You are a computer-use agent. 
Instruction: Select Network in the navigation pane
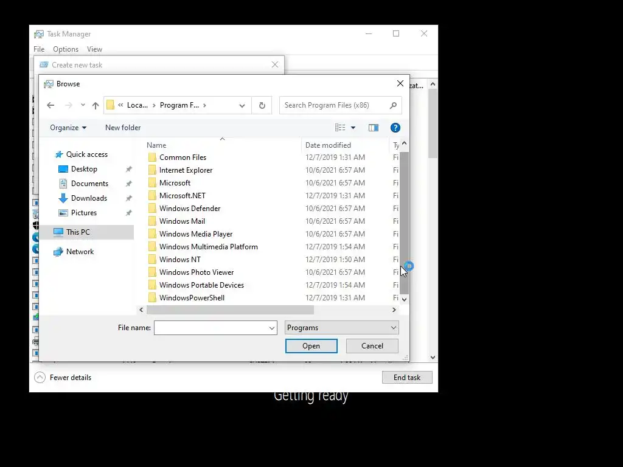pos(80,251)
